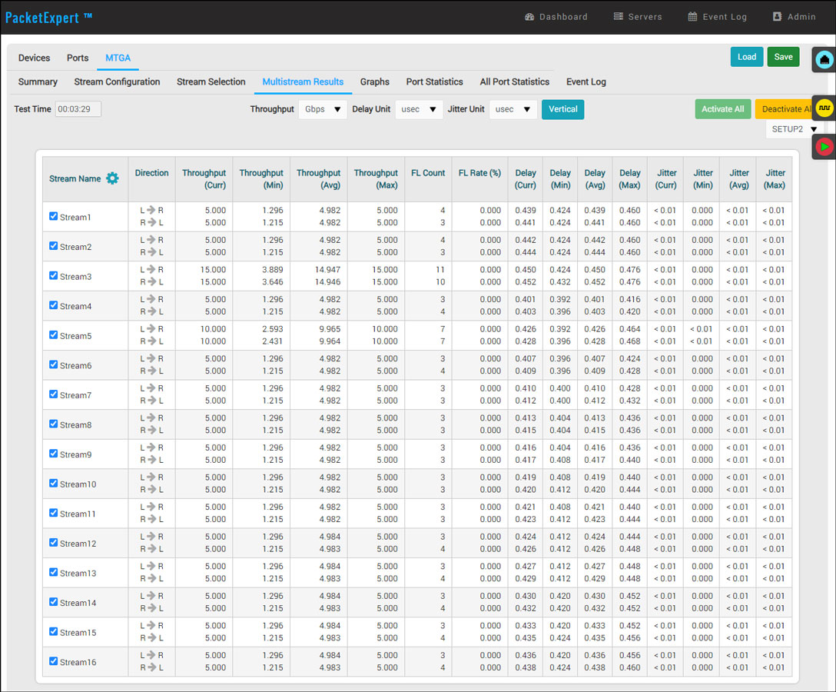Click Stream5 R→L direction arrow
Viewport: 836px width, 692px height.
pyautogui.click(x=151, y=341)
